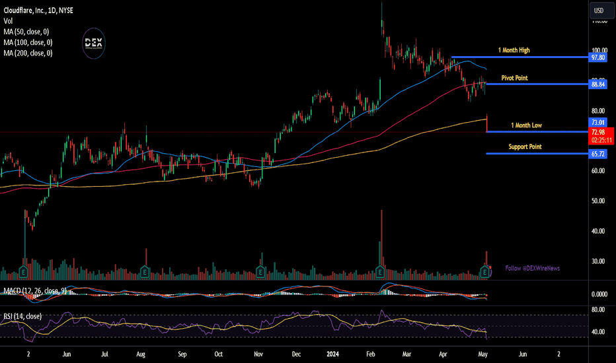This screenshot has height=363, width=616.
Task: Open the May 2023 earnings E marker
Action: coord(24,271)
